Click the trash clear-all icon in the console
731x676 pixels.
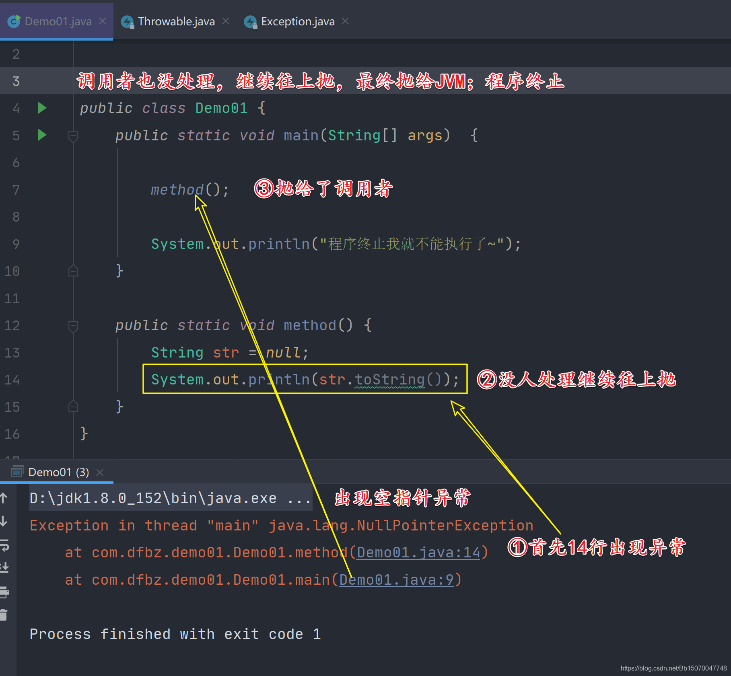click(x=4, y=615)
